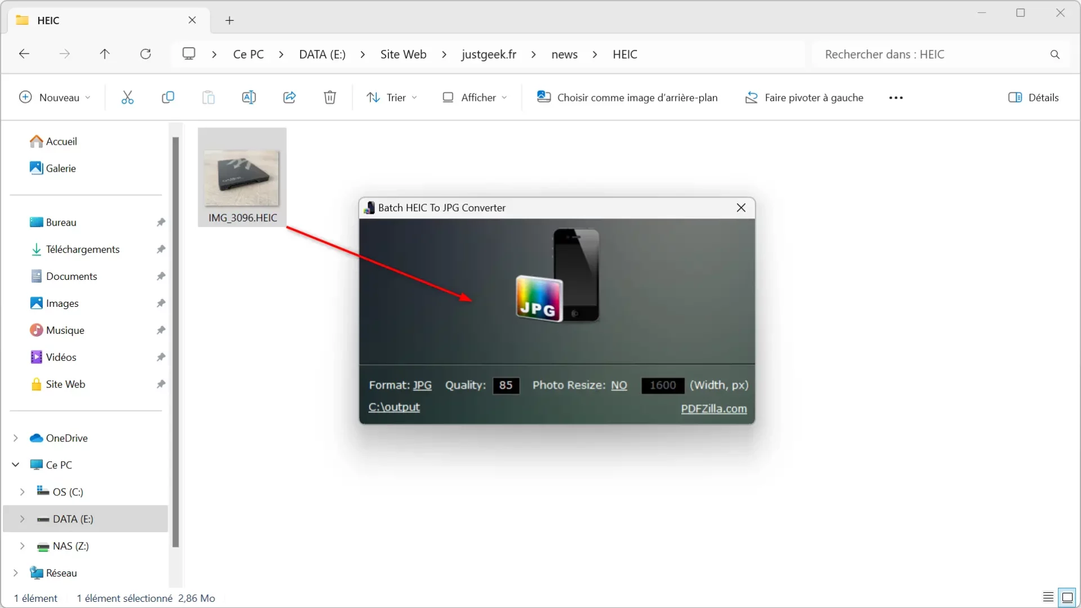The width and height of the screenshot is (1081, 608).
Task: Click the 1600 width field
Action: pyautogui.click(x=663, y=385)
